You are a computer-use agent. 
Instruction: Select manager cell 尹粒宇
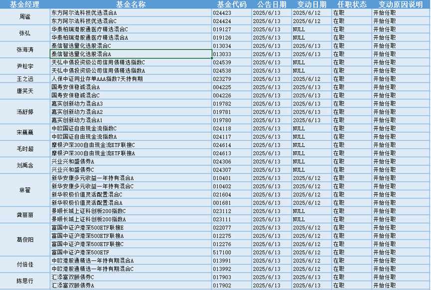point(25,66)
